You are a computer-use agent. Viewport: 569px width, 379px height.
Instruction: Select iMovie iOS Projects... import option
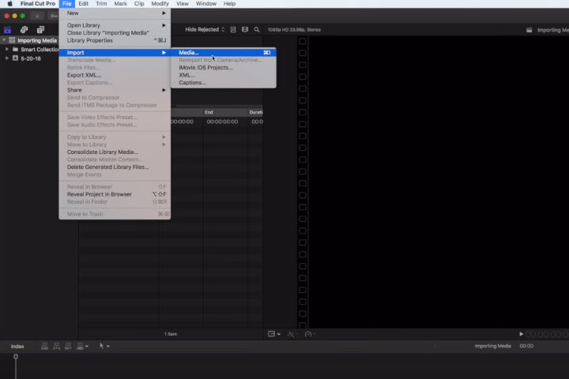point(205,68)
